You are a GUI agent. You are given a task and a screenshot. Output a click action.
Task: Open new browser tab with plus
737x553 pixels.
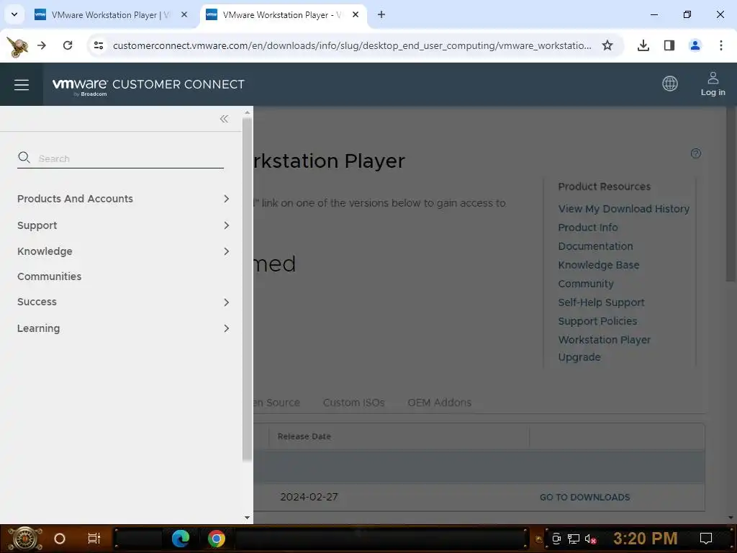381,14
